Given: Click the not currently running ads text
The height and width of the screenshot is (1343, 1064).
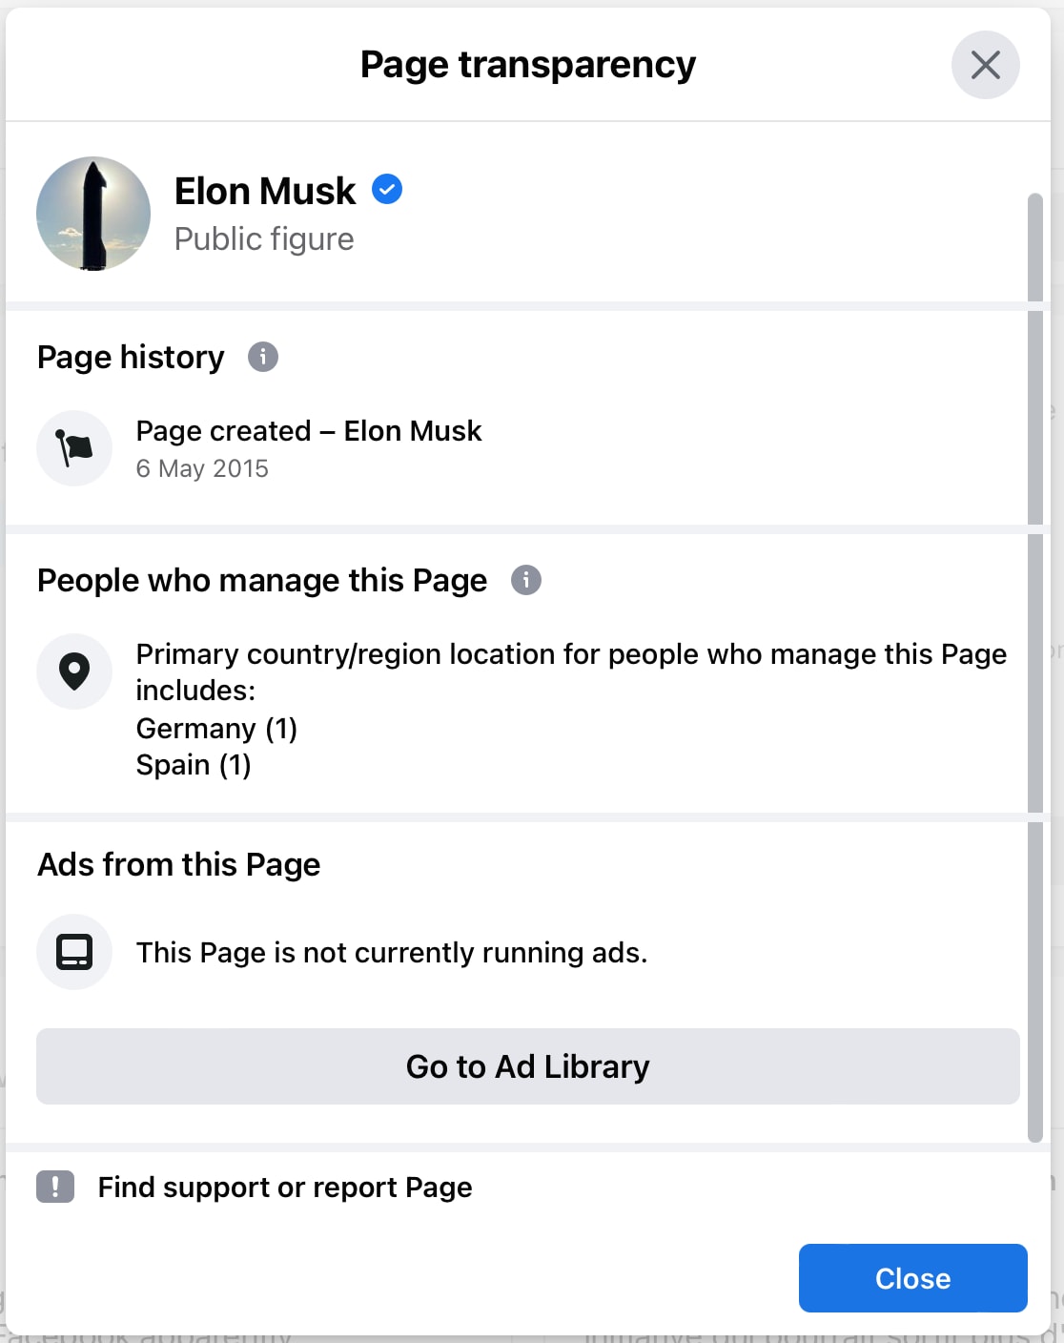Looking at the screenshot, I should pyautogui.click(x=392, y=953).
